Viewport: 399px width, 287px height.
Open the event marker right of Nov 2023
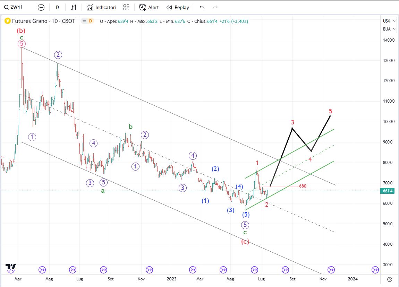tap(331, 270)
